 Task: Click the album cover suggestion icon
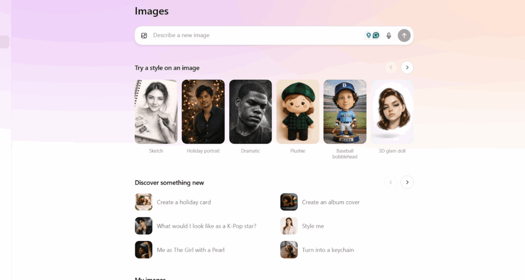pyautogui.click(x=289, y=202)
